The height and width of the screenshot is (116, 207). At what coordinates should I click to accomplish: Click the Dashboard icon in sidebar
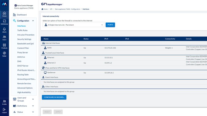(14, 15)
